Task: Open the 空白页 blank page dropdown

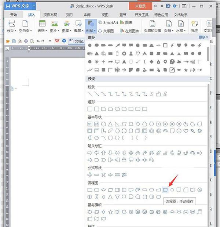Action: coord(25,26)
